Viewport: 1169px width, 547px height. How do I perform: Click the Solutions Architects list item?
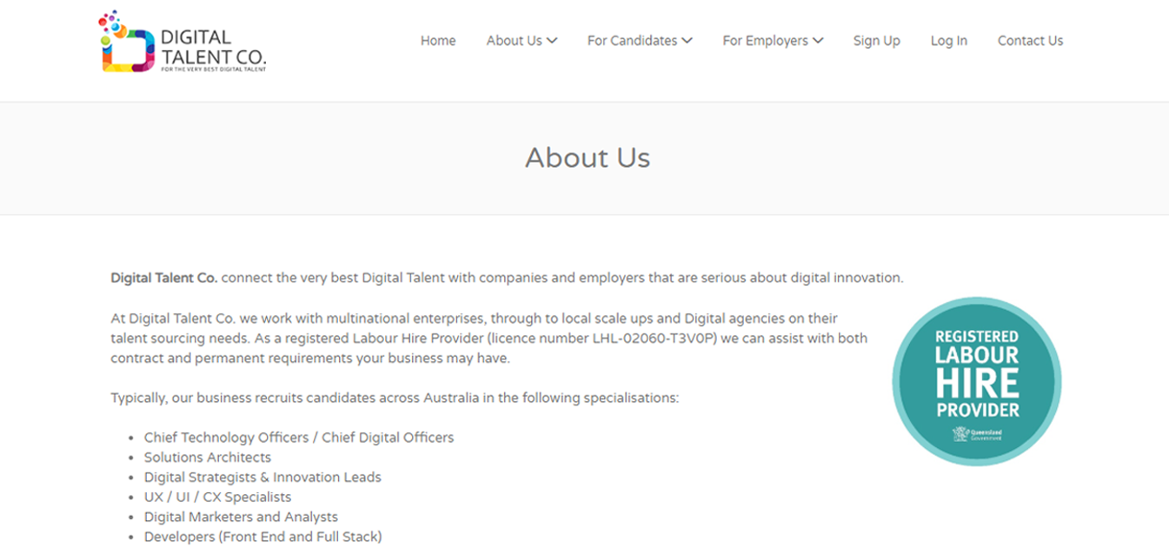(x=208, y=458)
